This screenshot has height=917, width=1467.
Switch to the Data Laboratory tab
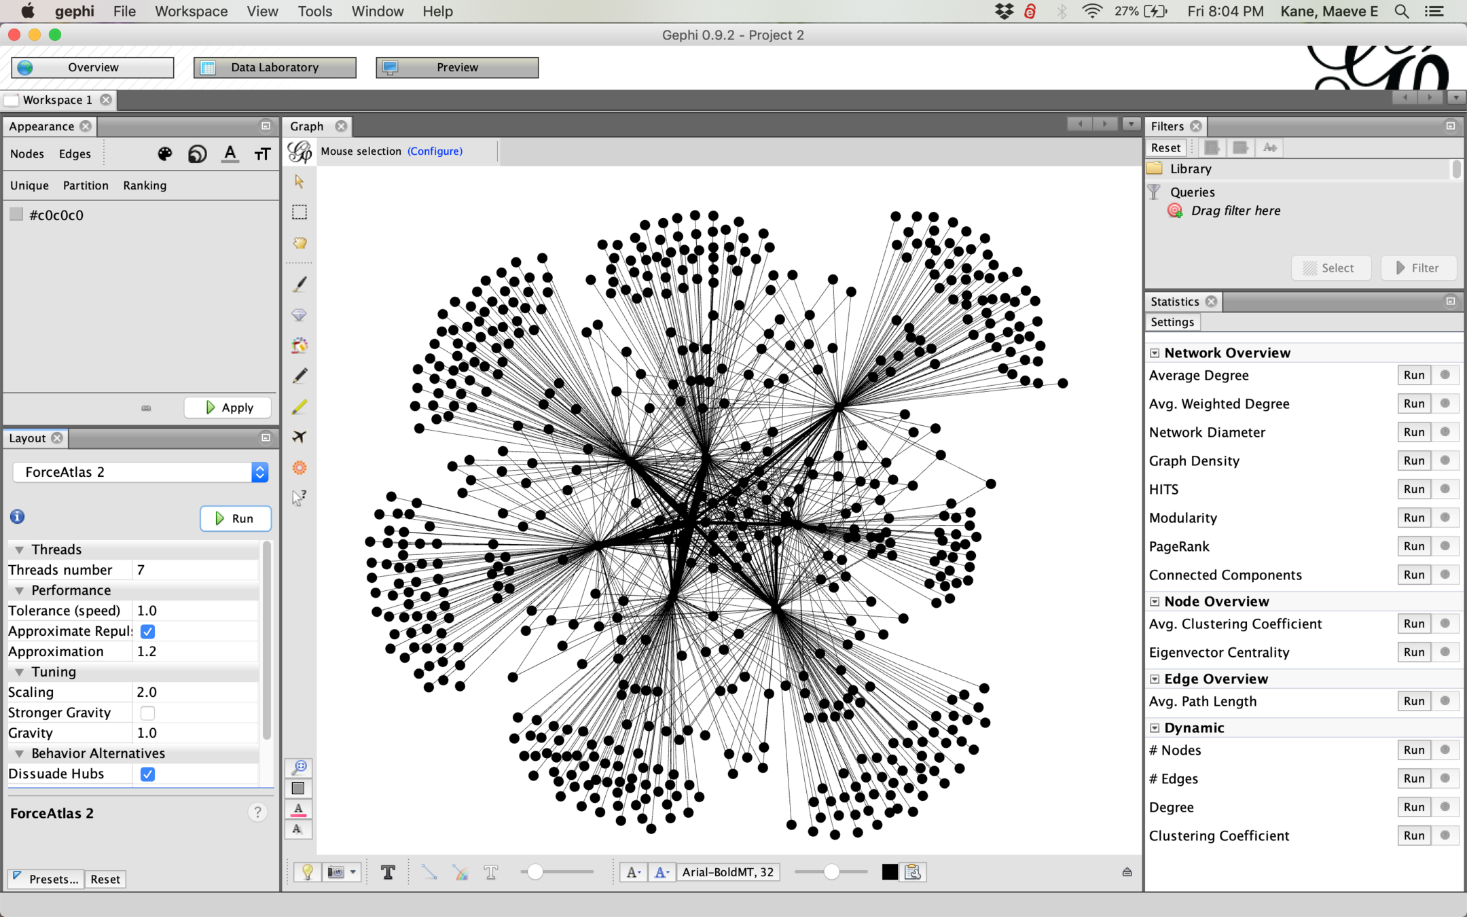pos(274,67)
